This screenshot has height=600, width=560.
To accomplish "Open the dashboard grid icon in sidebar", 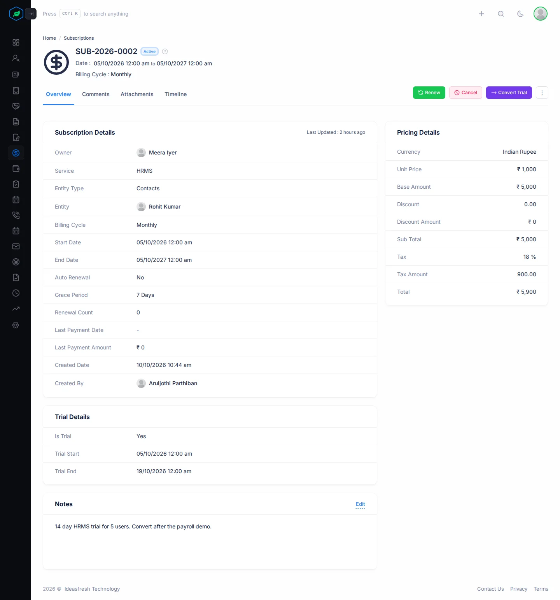I will click(x=16, y=42).
